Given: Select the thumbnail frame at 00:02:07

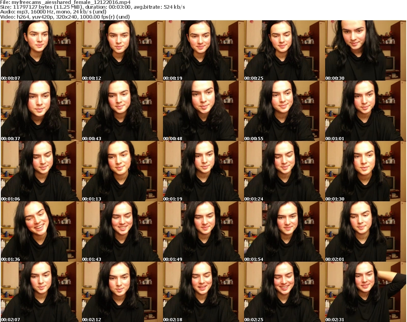Looking at the screenshot, I should pyautogui.click(x=41, y=292).
